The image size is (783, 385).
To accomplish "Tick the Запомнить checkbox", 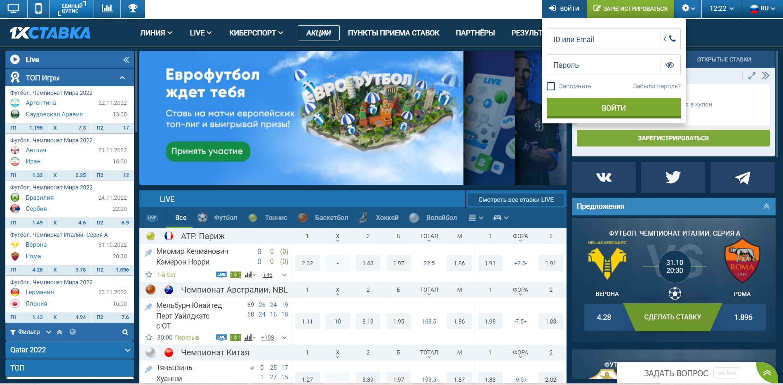I will (x=551, y=86).
